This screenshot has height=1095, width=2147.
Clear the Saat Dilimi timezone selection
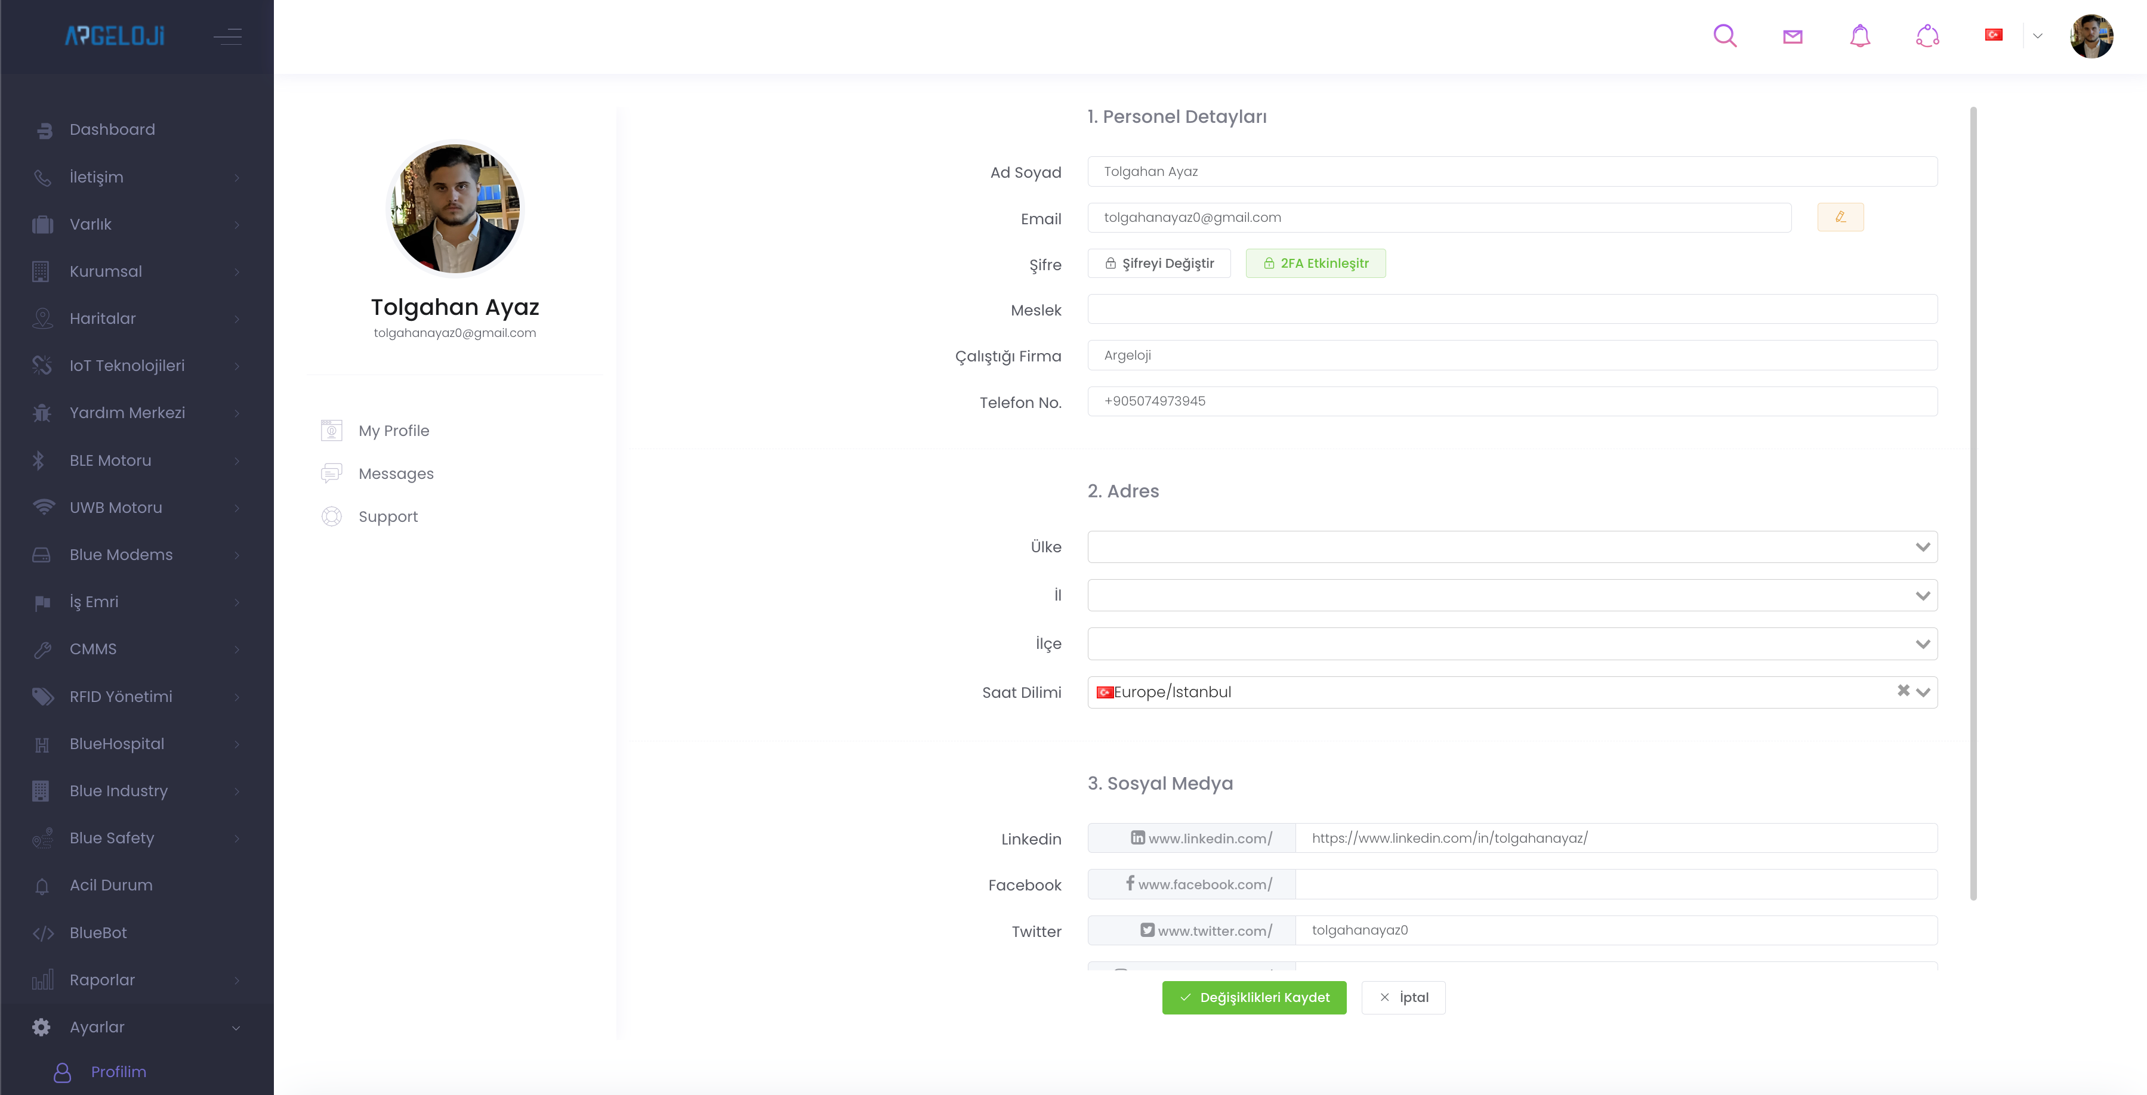click(1903, 691)
